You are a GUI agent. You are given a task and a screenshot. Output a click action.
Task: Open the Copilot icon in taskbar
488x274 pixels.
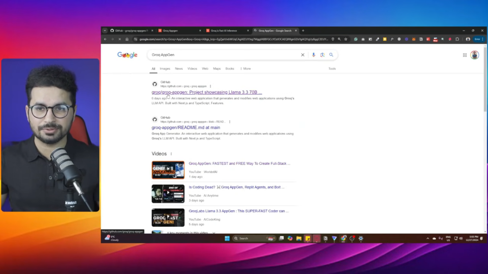point(290,238)
